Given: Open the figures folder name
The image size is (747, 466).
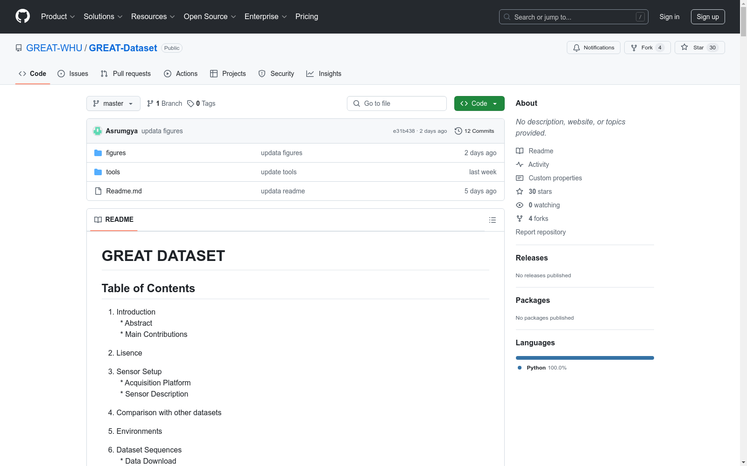Looking at the screenshot, I should (116, 153).
